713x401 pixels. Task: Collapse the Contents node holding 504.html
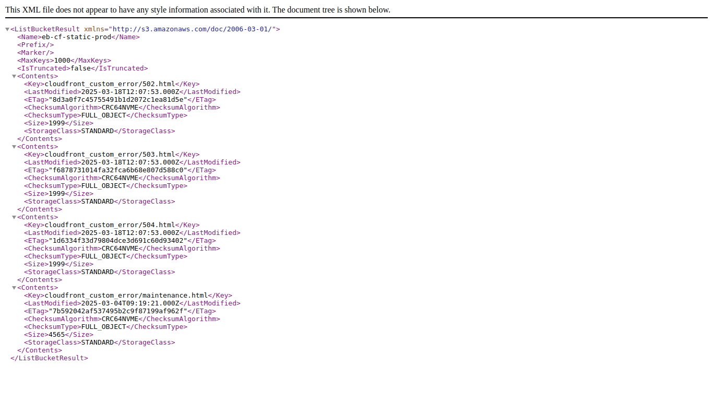click(14, 217)
